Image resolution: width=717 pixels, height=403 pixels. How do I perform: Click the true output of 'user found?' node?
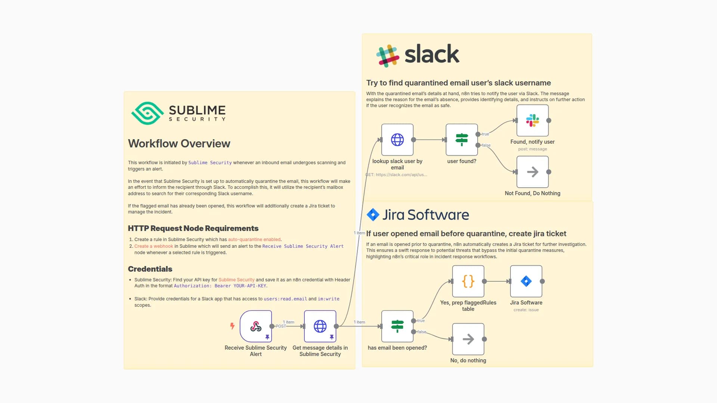[x=478, y=134]
